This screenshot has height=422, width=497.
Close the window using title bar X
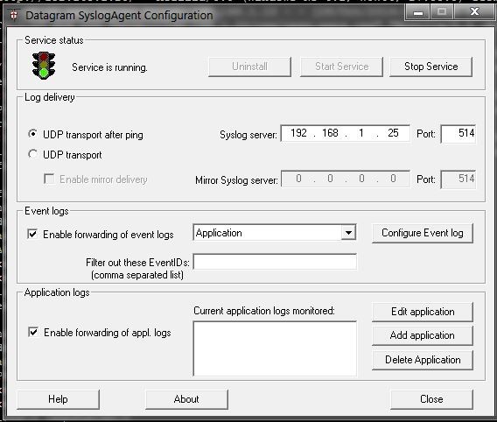point(474,12)
